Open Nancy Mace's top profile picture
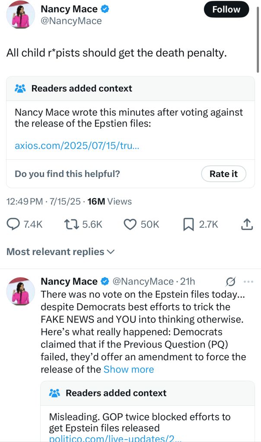 [x=20, y=15]
